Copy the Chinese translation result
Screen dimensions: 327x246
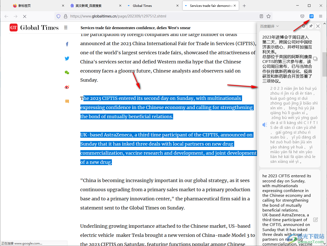pos(315,59)
